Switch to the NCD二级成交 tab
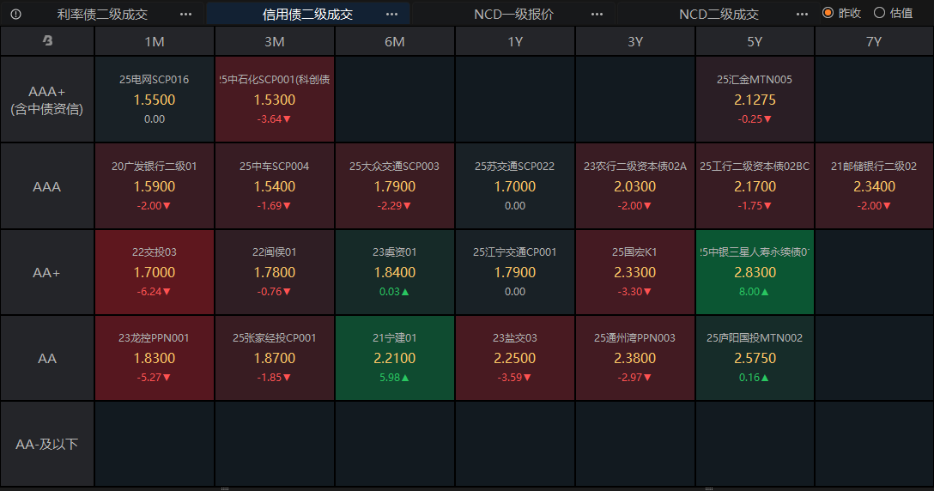 (x=719, y=14)
